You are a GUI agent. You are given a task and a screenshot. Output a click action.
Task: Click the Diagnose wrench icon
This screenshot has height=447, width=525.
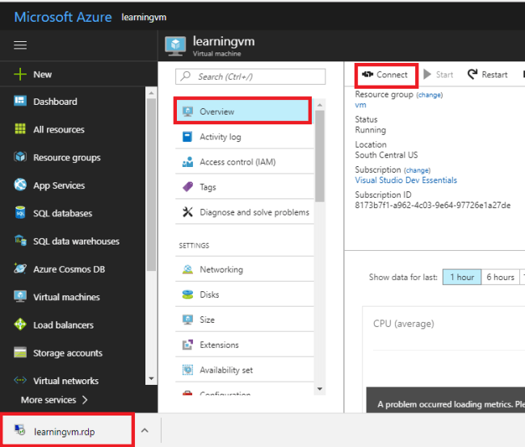187,211
